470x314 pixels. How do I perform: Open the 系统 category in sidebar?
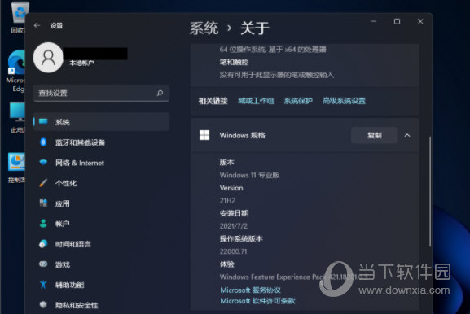point(101,122)
